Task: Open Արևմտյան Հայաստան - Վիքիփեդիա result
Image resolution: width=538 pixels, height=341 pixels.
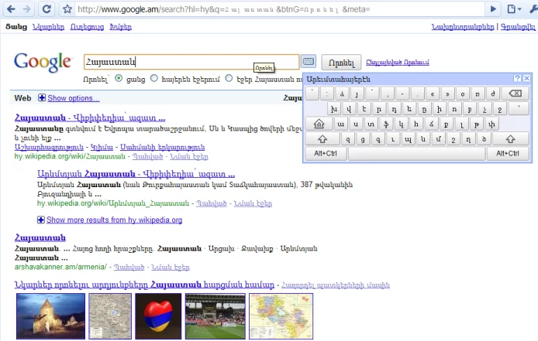Action: pos(136,174)
